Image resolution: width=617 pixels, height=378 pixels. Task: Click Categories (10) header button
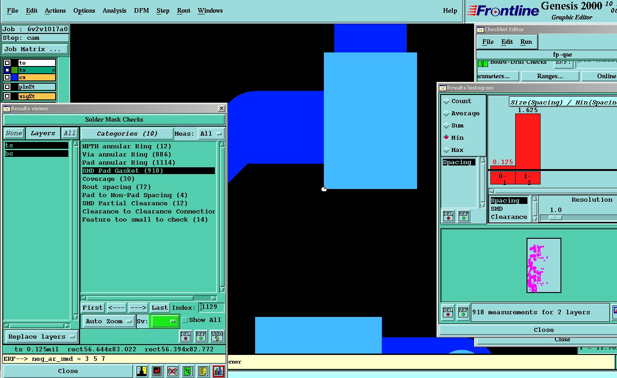(x=127, y=133)
